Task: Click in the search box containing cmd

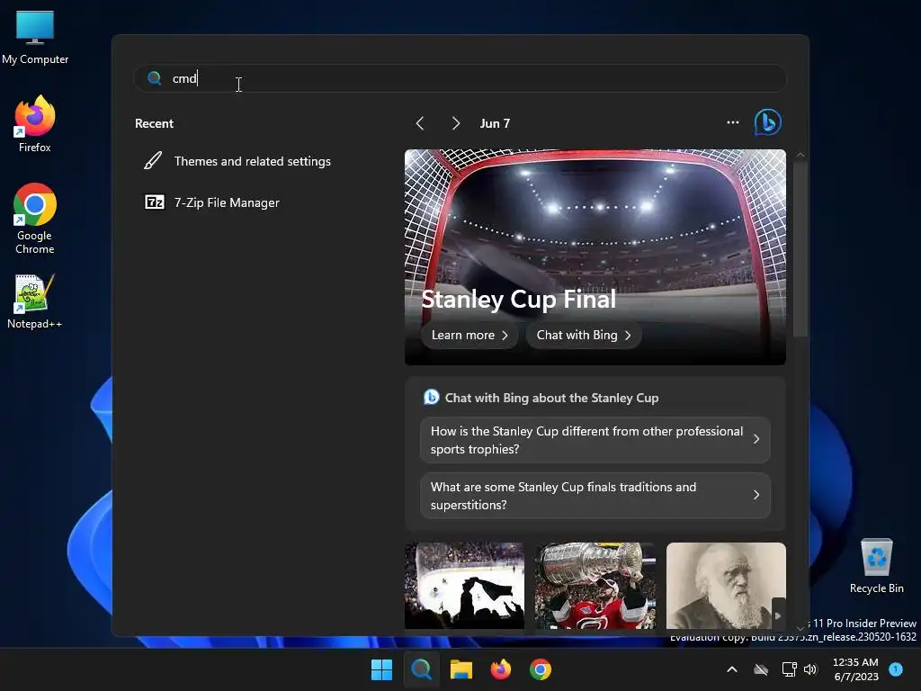Action: tap(460, 78)
